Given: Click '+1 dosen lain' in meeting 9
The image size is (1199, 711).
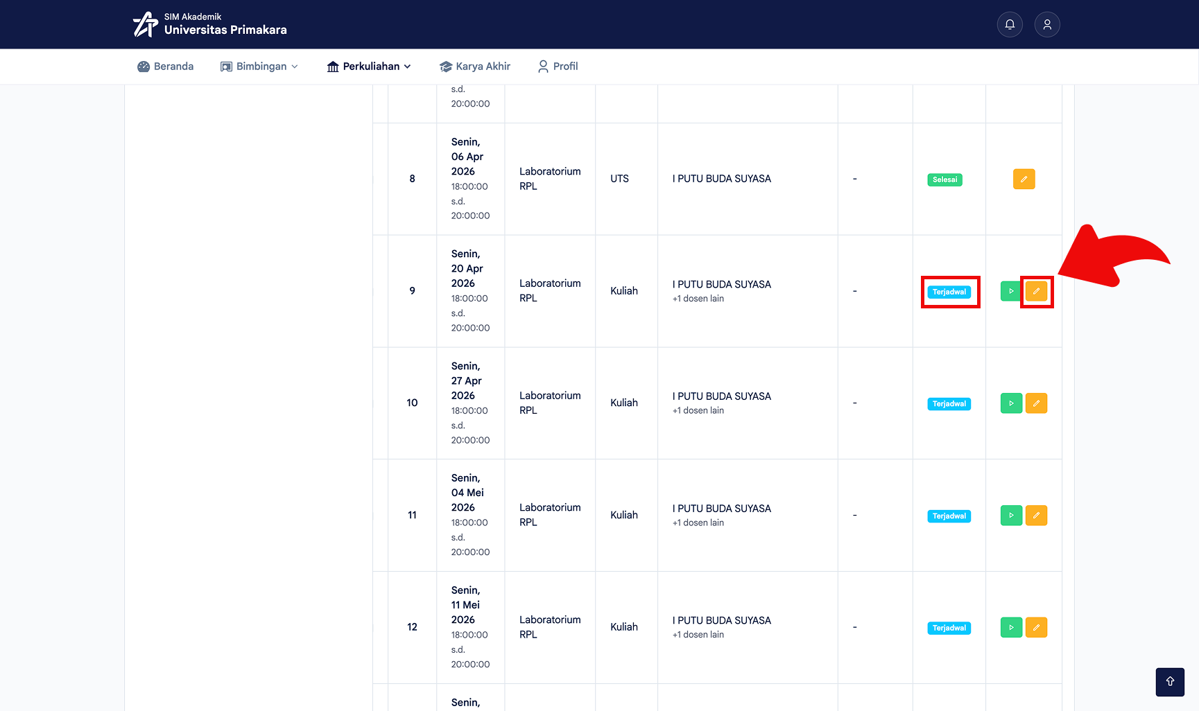Looking at the screenshot, I should tap(698, 299).
